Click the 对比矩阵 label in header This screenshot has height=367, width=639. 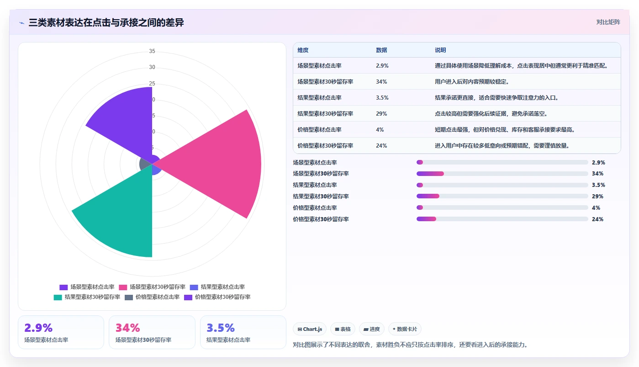pos(608,22)
